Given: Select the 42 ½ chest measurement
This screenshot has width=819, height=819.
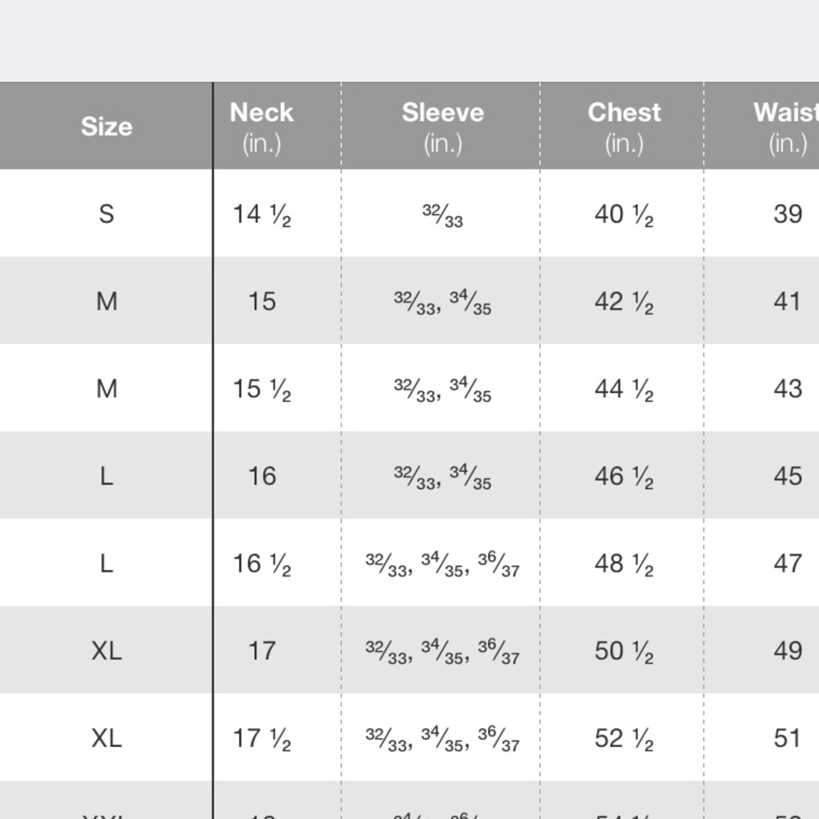Looking at the screenshot, I should (624, 301).
